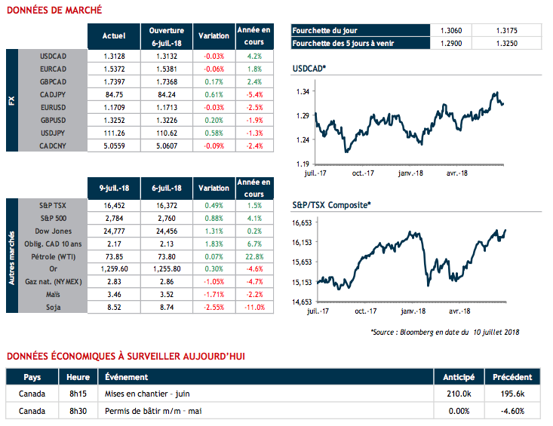The height and width of the screenshot is (426, 553).
Task: Click the 'Fourchette du jour' row label
Action: (x=324, y=30)
